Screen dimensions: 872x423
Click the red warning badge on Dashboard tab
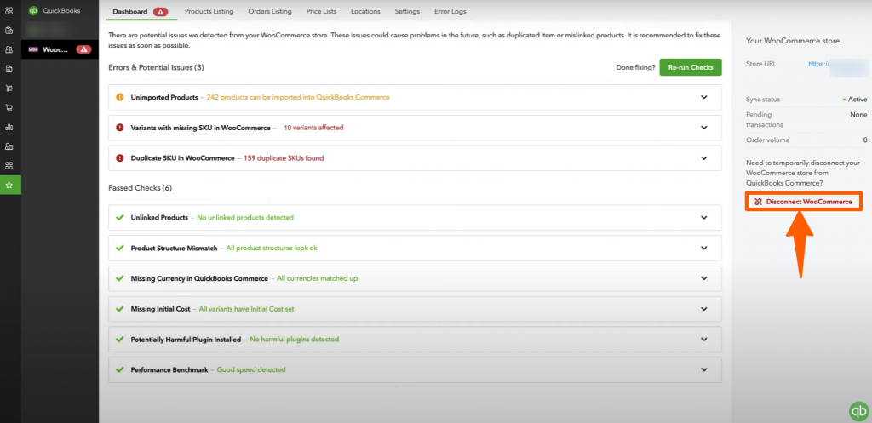(x=161, y=12)
